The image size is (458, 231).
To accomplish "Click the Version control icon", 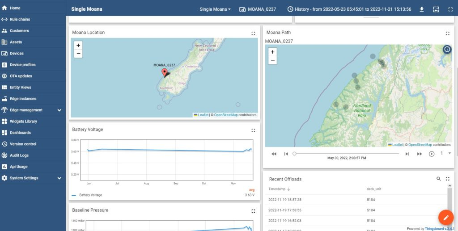I will (x=4, y=144).
